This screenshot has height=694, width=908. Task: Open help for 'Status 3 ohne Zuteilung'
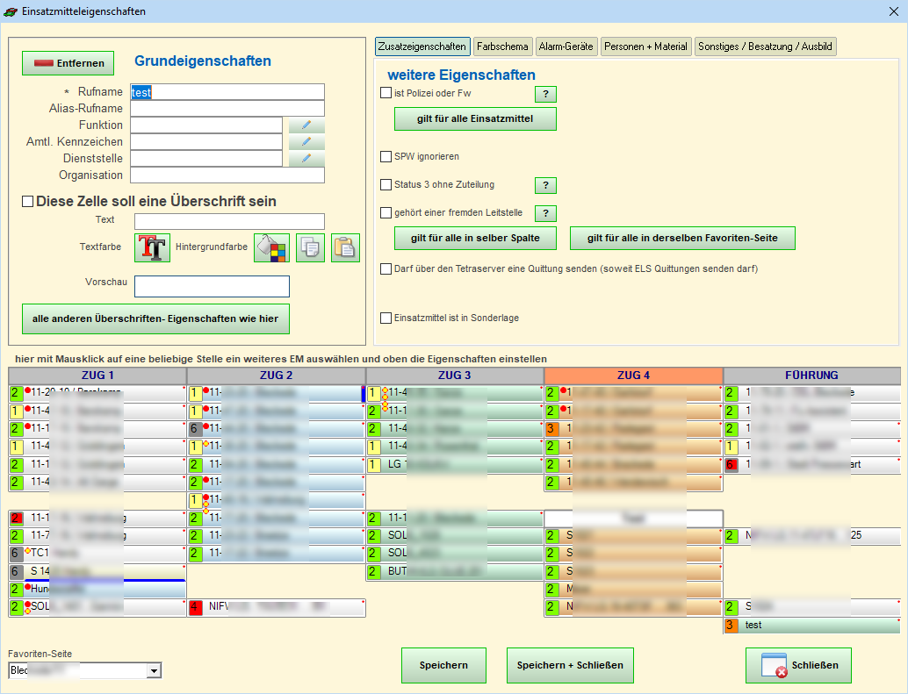click(x=545, y=185)
